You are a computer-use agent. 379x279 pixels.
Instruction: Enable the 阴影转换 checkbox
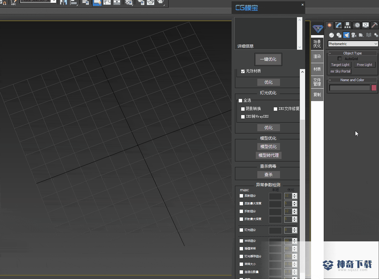click(x=243, y=109)
